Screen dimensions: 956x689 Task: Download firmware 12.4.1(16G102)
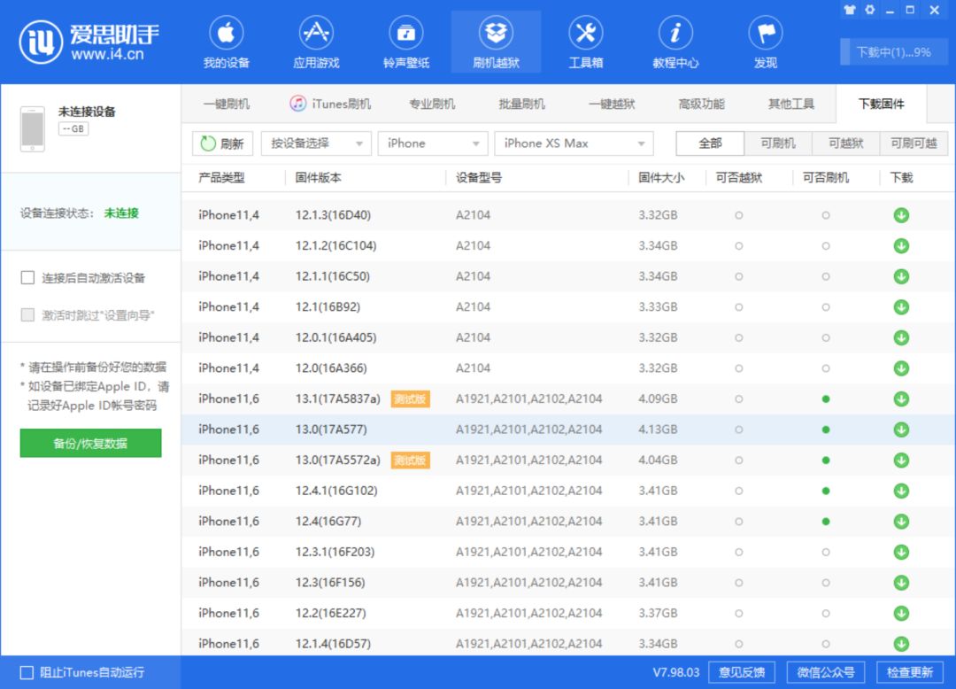pyautogui.click(x=901, y=491)
